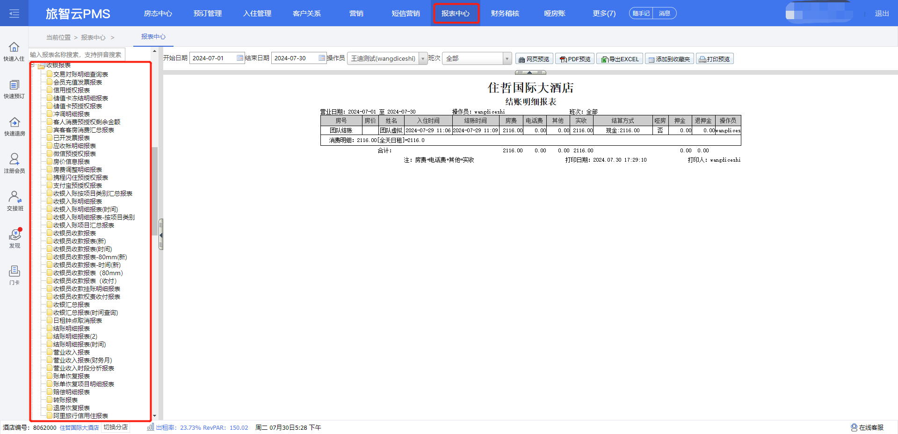Click the tree panel vertical scrollbar
The width and height of the screenshot is (898, 434).
(155, 191)
